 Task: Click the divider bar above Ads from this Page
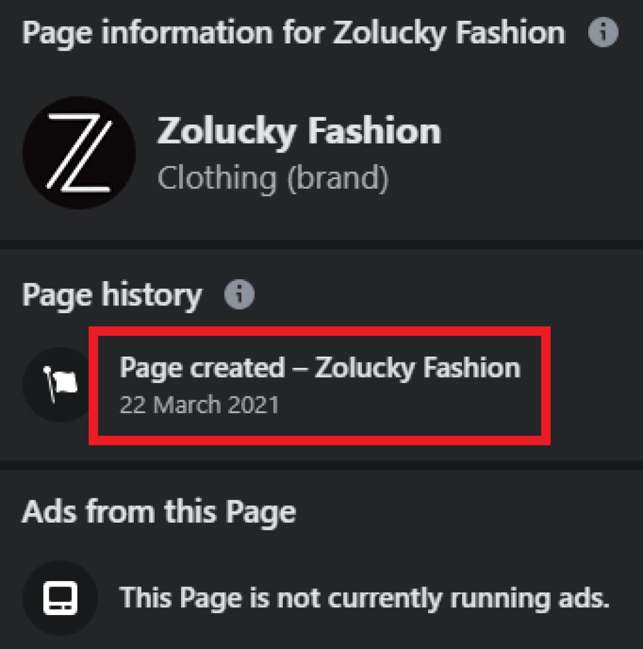coord(321,464)
